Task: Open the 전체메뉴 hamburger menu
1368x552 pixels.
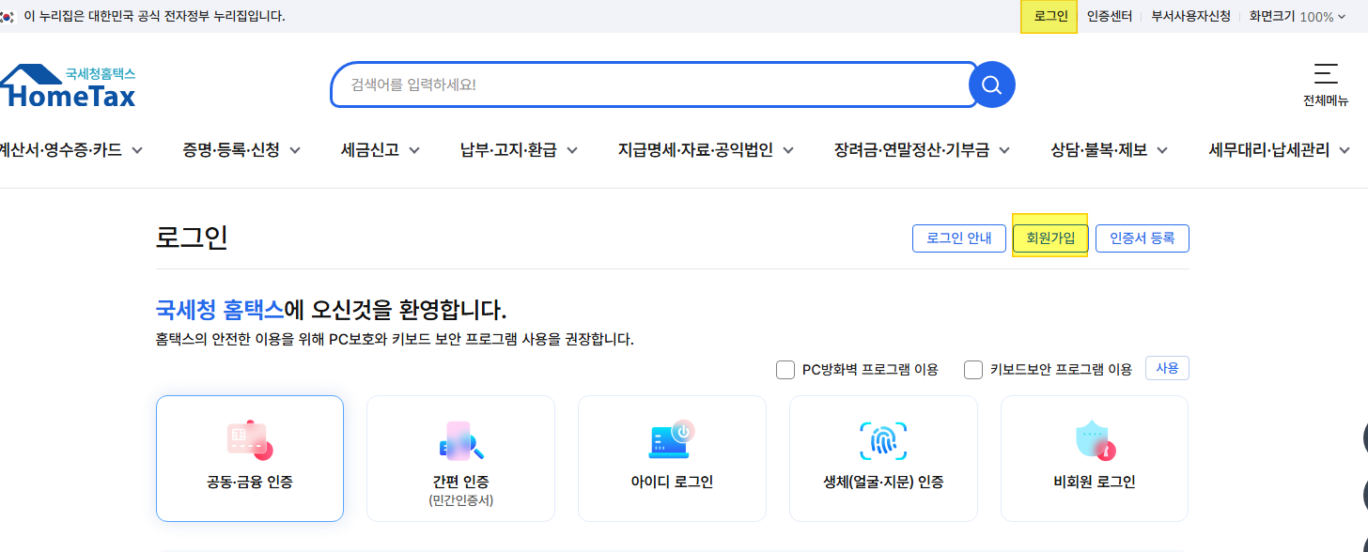Action: point(1326,84)
